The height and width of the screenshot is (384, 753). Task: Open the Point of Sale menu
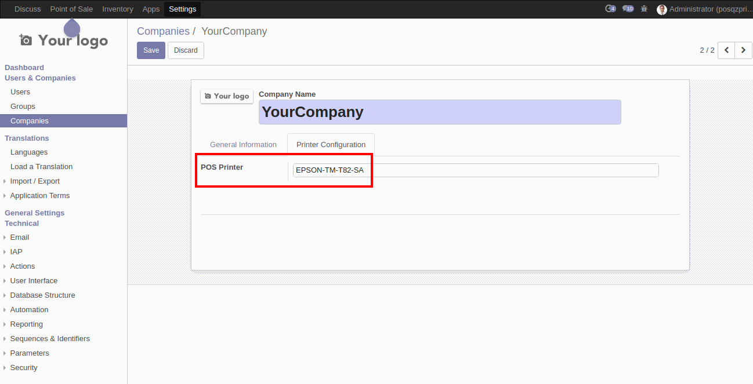[71, 9]
